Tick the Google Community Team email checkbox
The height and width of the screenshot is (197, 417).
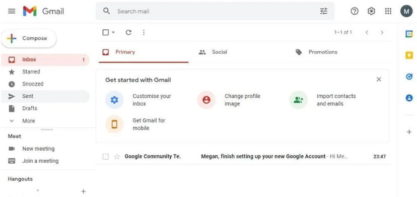(106, 157)
